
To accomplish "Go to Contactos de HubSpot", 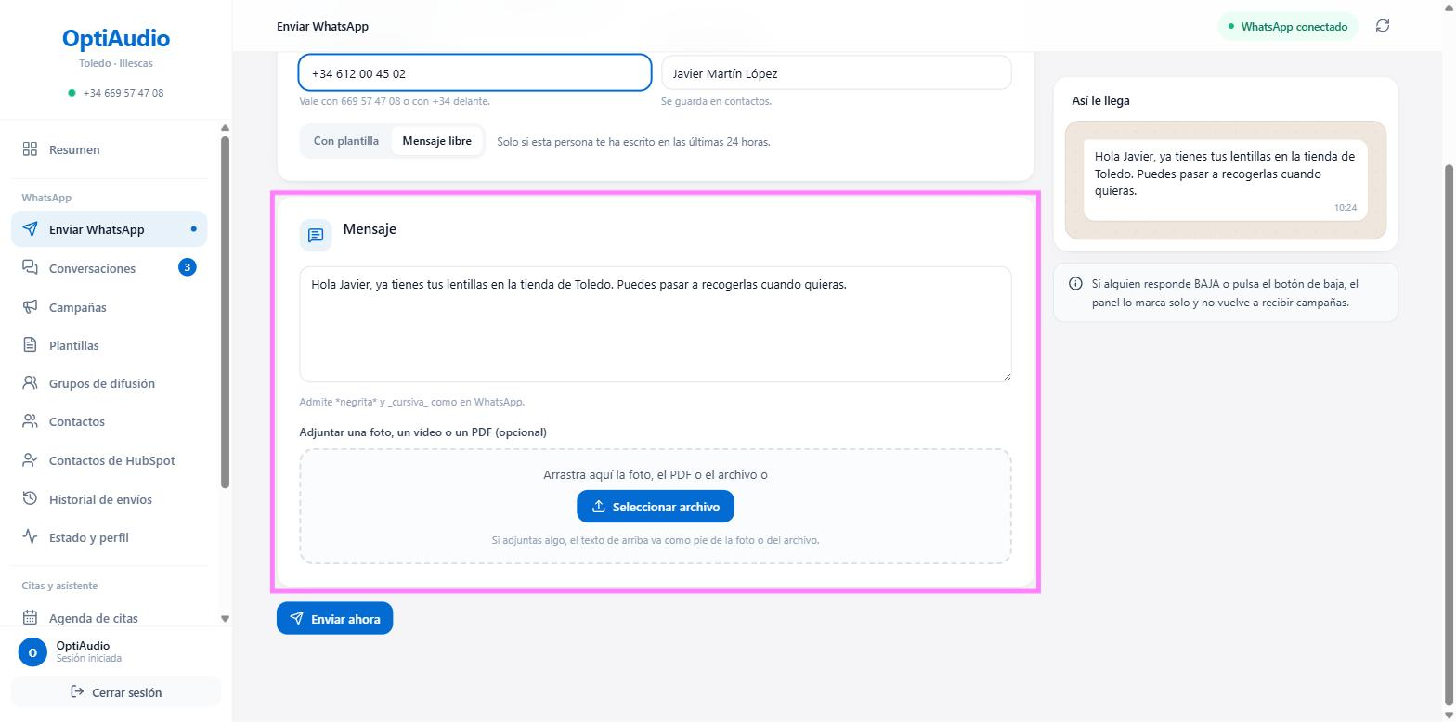I will click(x=110, y=460).
